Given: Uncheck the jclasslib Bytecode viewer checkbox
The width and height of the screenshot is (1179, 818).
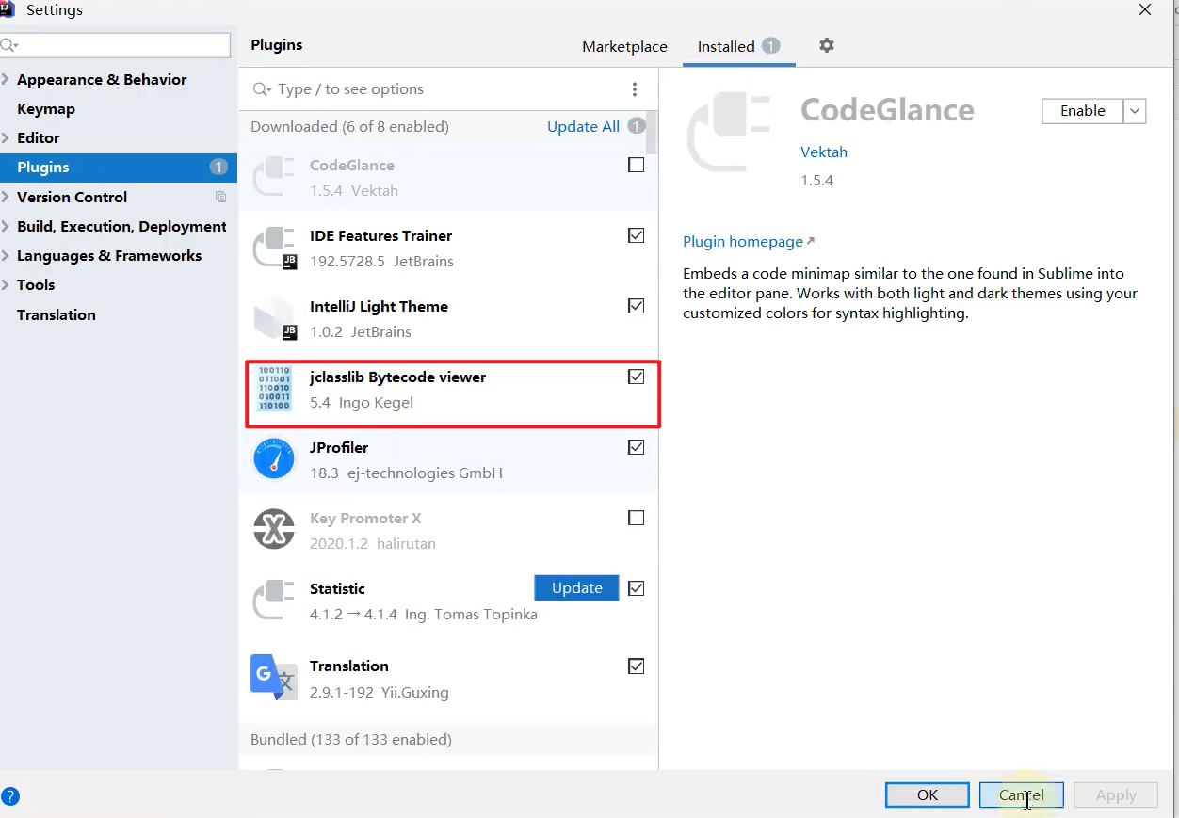Looking at the screenshot, I should point(637,377).
